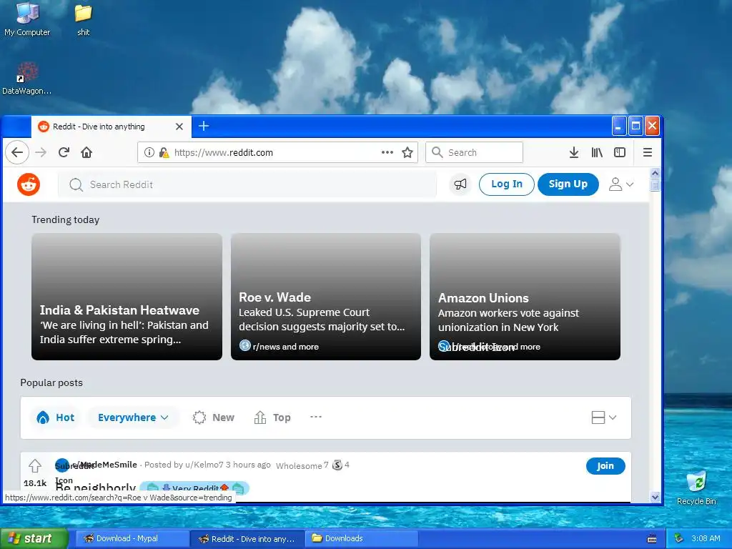Click the 3:08 AM taskbar clock
732x549 pixels.
706,538
